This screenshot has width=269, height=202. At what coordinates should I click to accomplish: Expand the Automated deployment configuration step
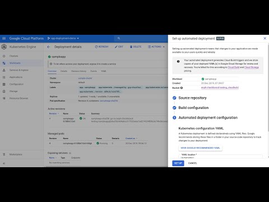click(x=208, y=118)
